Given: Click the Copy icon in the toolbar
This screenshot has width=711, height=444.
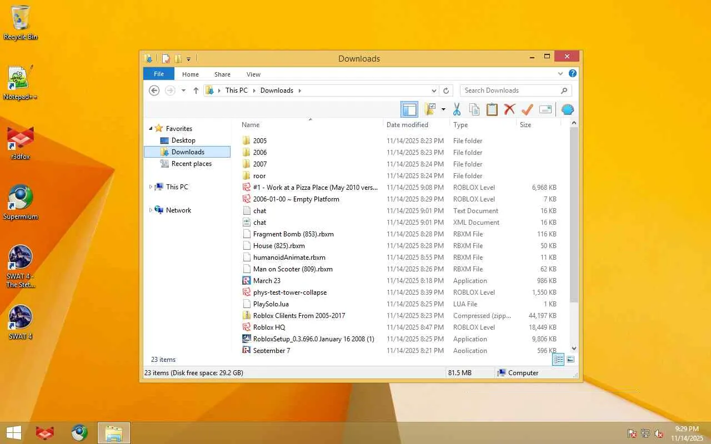Looking at the screenshot, I should pos(474,109).
